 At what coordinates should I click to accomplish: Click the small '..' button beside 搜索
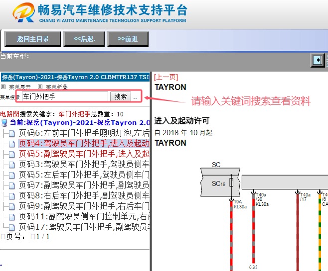click(x=135, y=97)
